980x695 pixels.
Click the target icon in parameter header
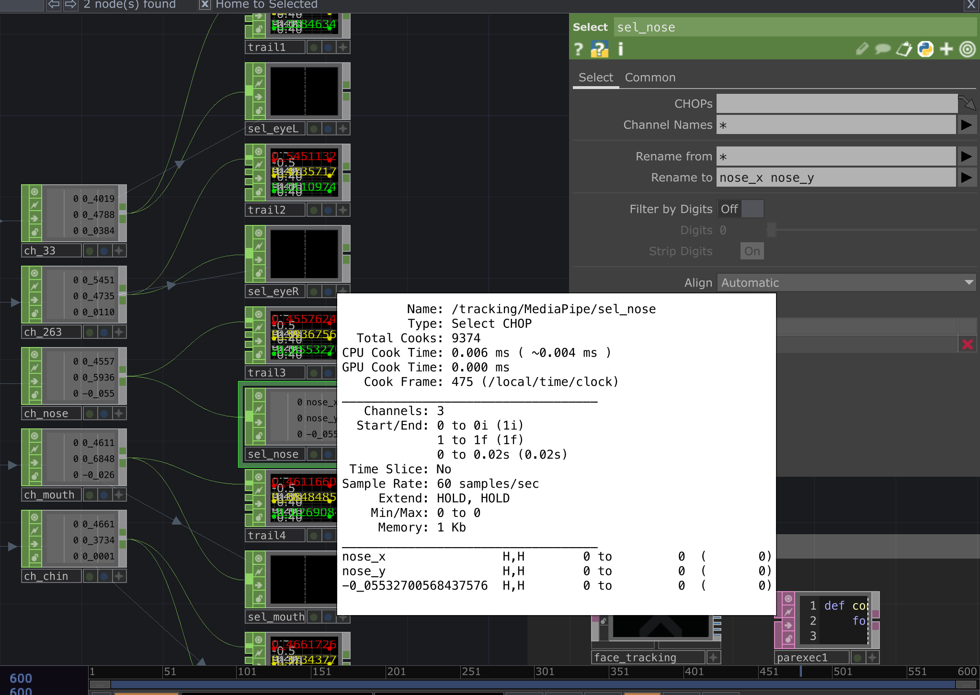968,49
